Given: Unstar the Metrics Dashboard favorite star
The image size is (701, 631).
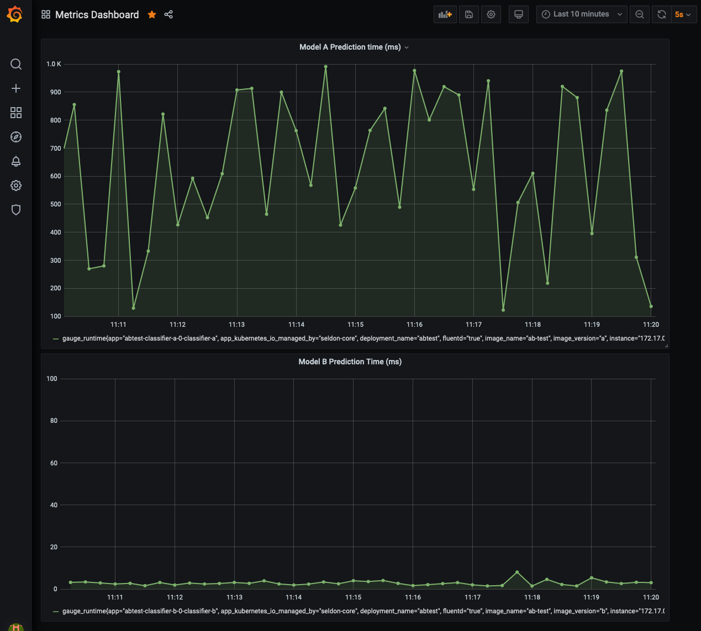Looking at the screenshot, I should (152, 14).
